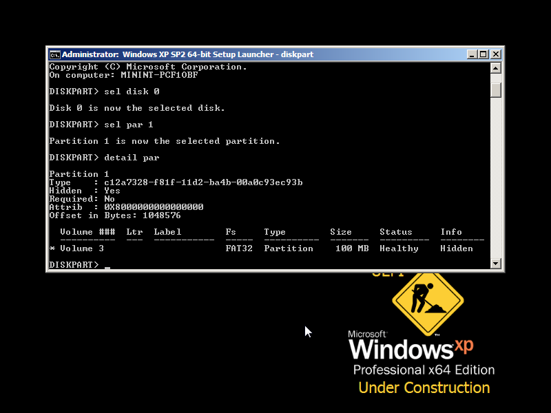This screenshot has height=413, width=551.
Task: Click the 'Size' column header
Action: tap(340, 232)
